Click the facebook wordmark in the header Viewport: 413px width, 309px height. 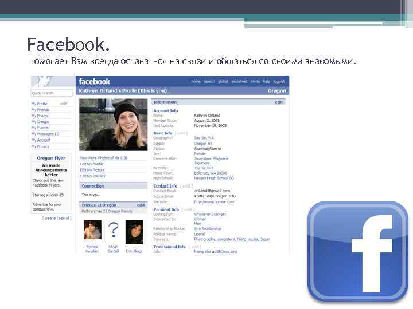pos(94,82)
